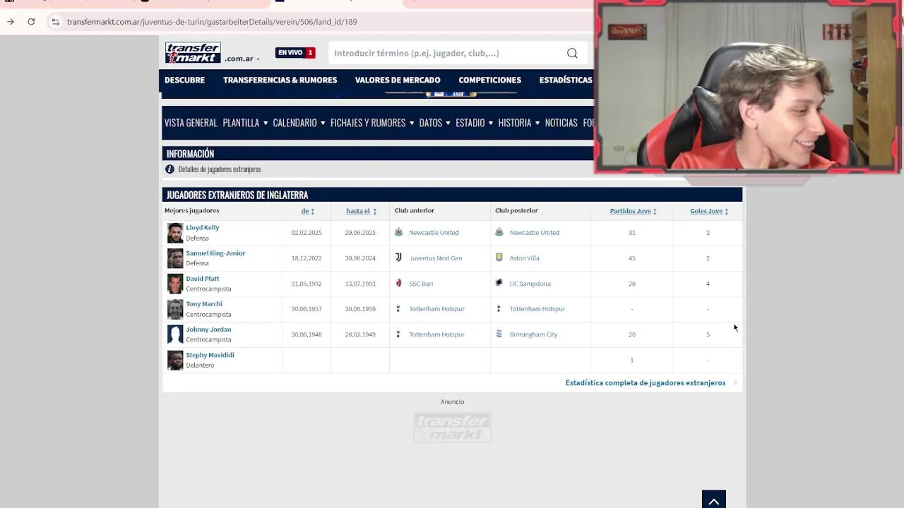Click Lloyd Kelly's player photo

click(x=175, y=233)
